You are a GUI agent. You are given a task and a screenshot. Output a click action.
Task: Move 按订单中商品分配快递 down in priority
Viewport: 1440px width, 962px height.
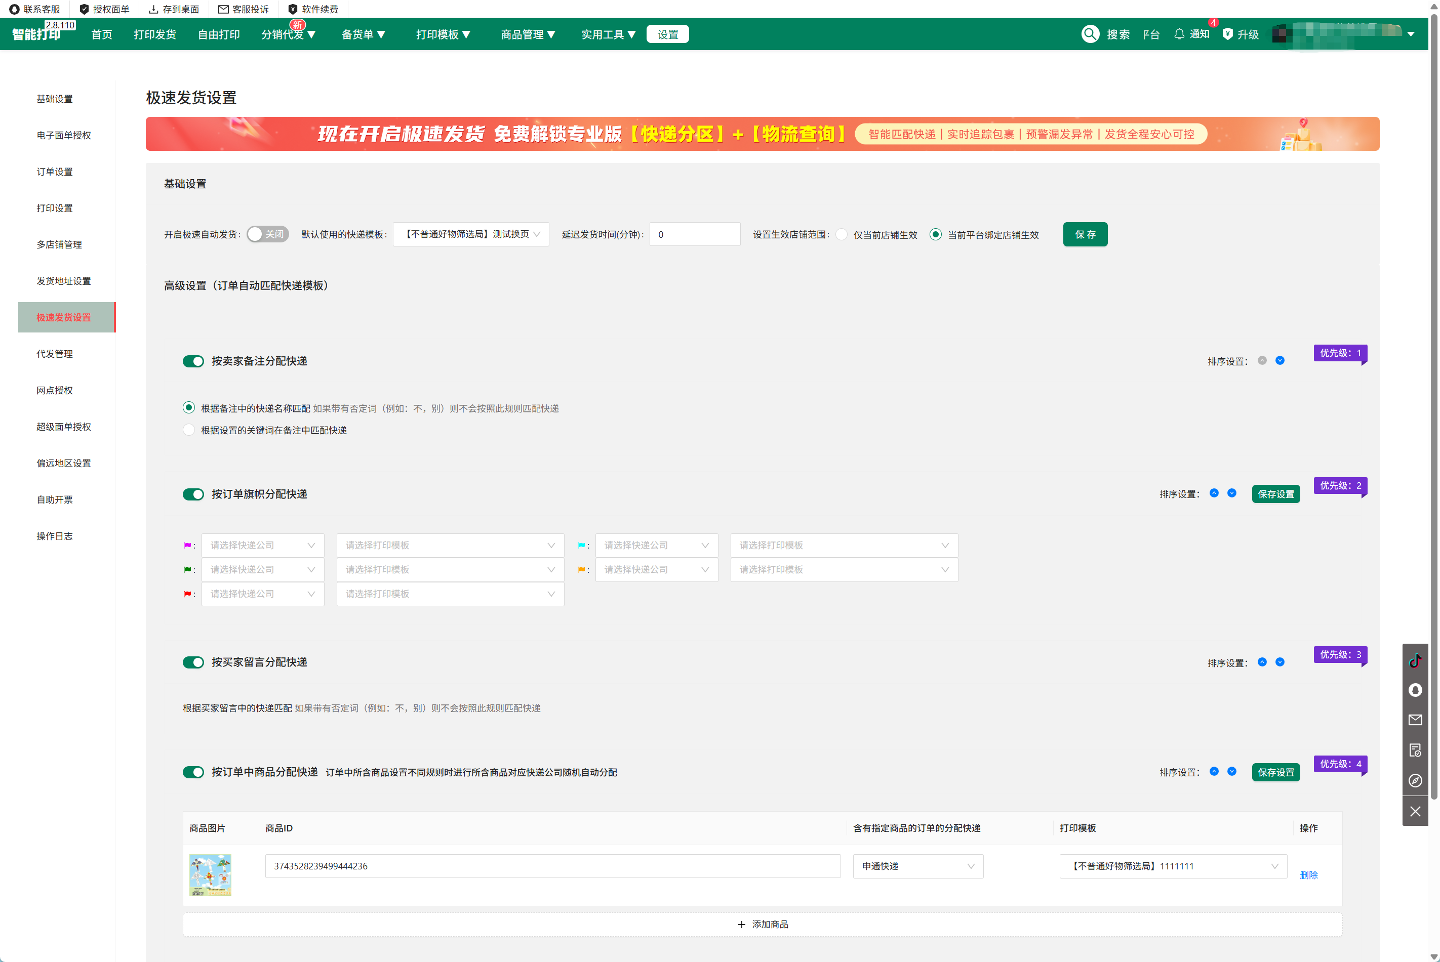[1232, 772]
